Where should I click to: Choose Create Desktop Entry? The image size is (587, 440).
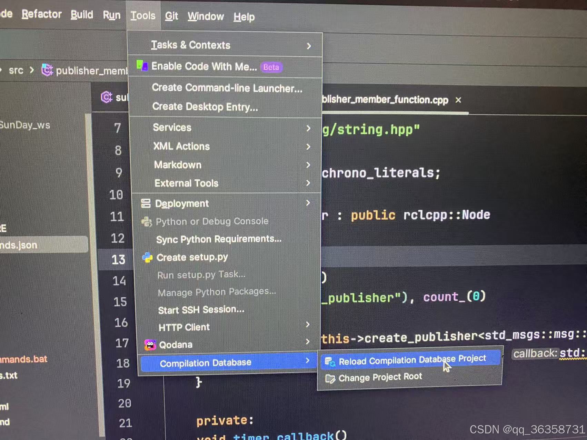tap(205, 107)
